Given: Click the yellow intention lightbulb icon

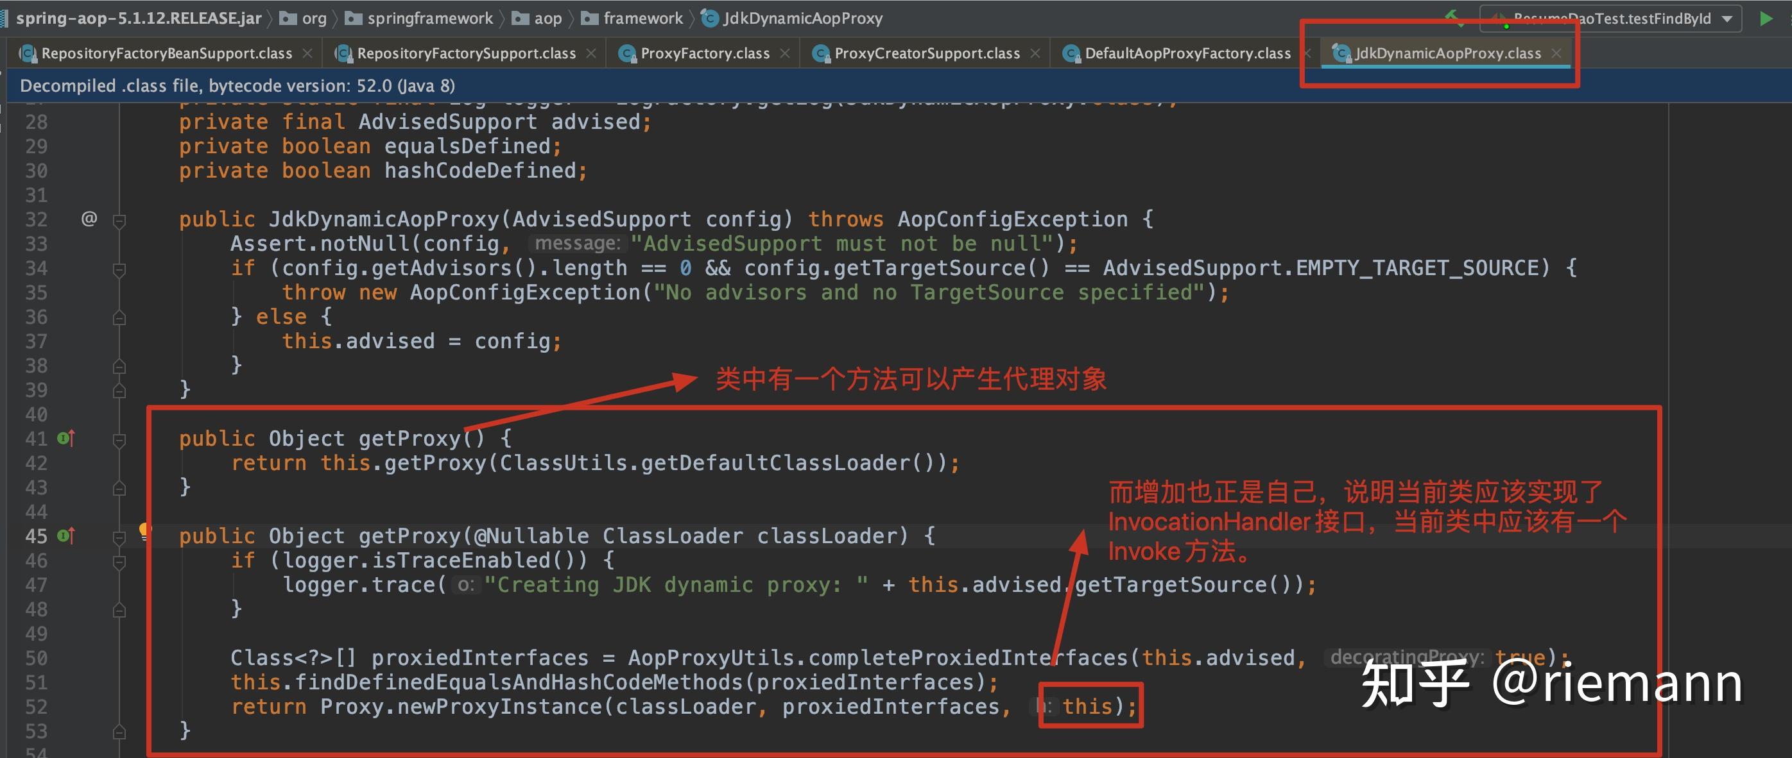Looking at the screenshot, I should pyautogui.click(x=144, y=531).
